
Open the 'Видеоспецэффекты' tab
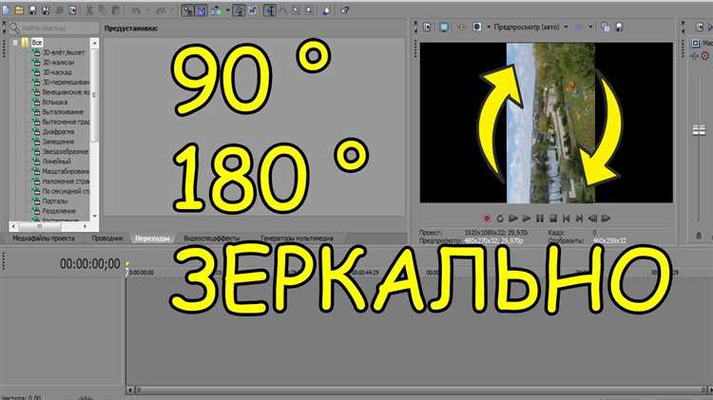click(x=211, y=238)
